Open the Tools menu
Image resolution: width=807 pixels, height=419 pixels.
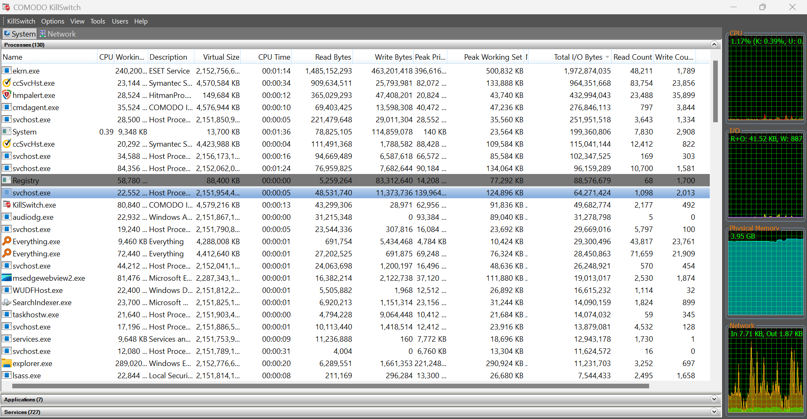(98, 21)
